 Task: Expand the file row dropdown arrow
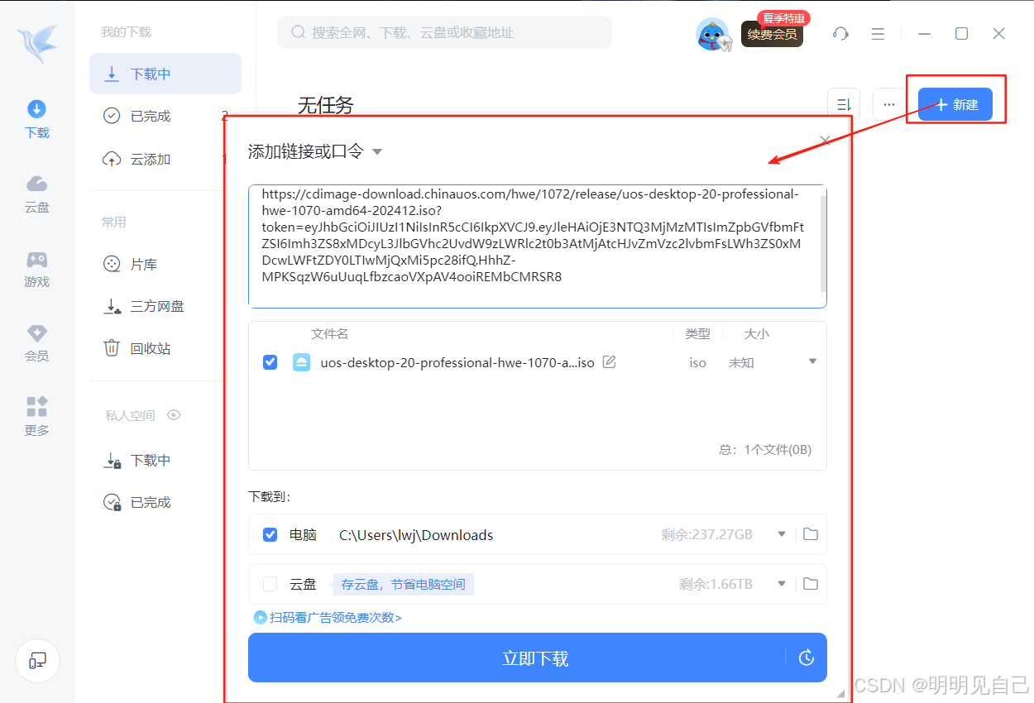[x=812, y=361]
